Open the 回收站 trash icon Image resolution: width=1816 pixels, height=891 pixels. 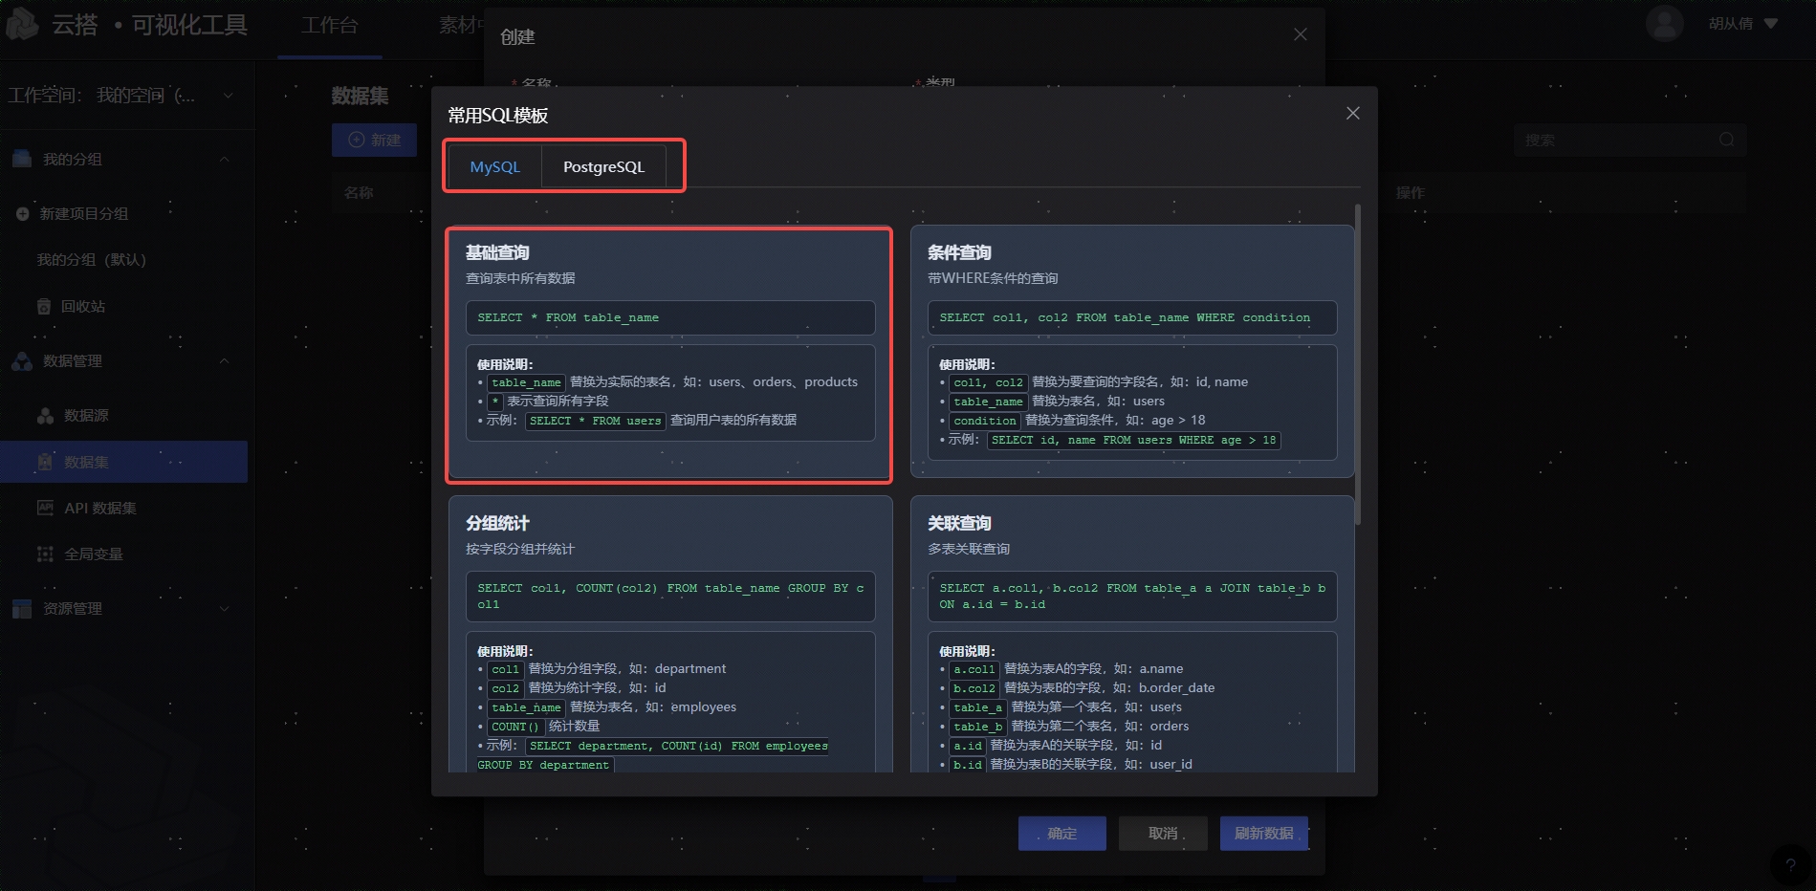coord(44,307)
